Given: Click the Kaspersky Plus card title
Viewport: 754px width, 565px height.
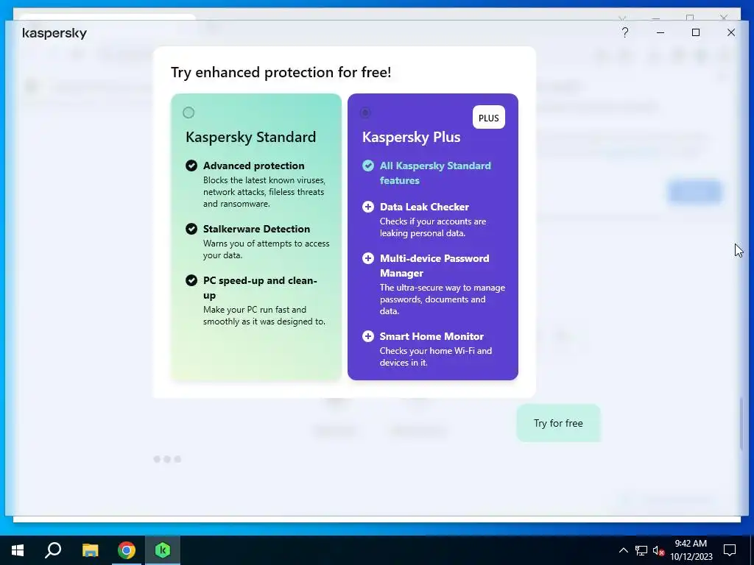Looking at the screenshot, I should pos(411,137).
